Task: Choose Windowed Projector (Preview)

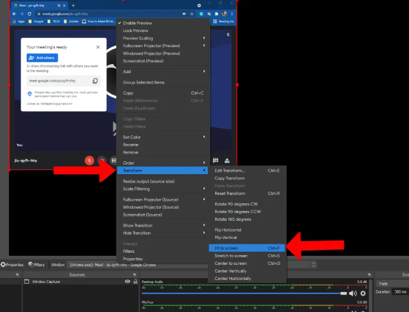Action: click(163, 53)
